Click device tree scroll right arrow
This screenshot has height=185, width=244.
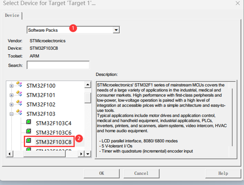81,154
